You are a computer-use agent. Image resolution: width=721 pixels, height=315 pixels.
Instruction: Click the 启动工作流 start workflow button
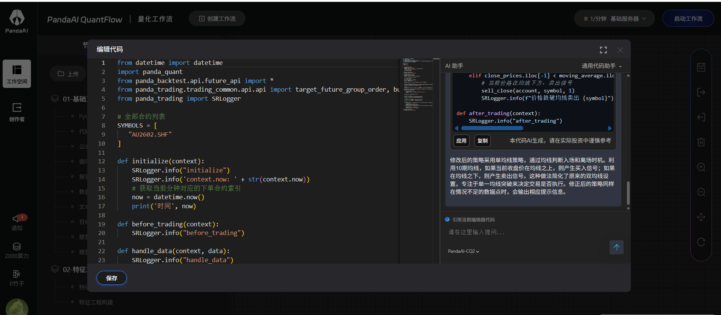pos(688,18)
